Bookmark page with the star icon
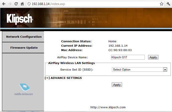The height and width of the screenshot is (112, 172). point(162,4)
